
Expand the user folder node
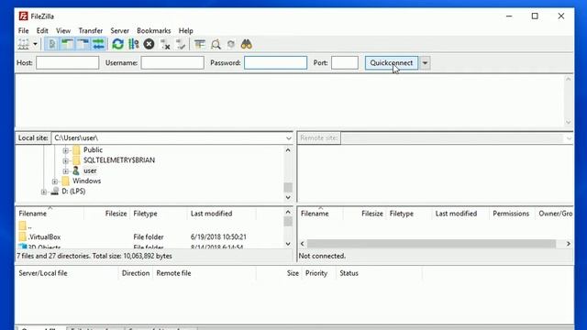tap(65, 171)
